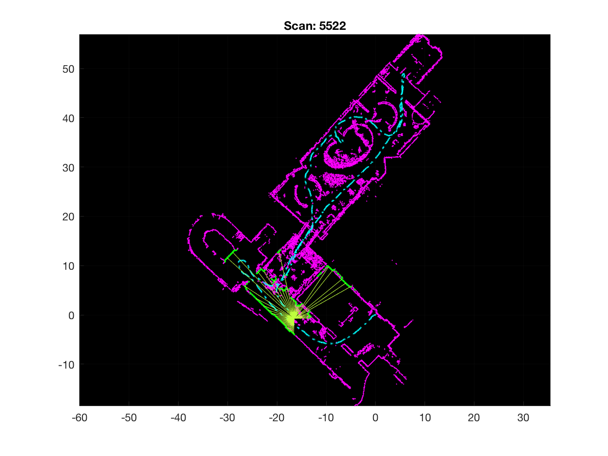Click the '30' label on the vertical axis
The height and width of the screenshot is (456, 608).
[x=68, y=168]
